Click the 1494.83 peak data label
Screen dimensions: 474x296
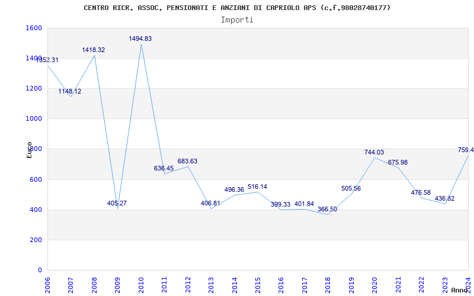click(140, 38)
